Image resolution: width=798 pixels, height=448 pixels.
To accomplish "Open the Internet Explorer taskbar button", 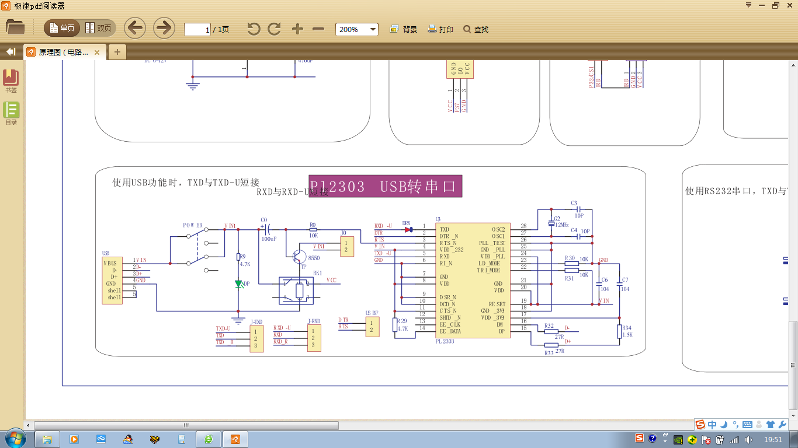I will [209, 439].
